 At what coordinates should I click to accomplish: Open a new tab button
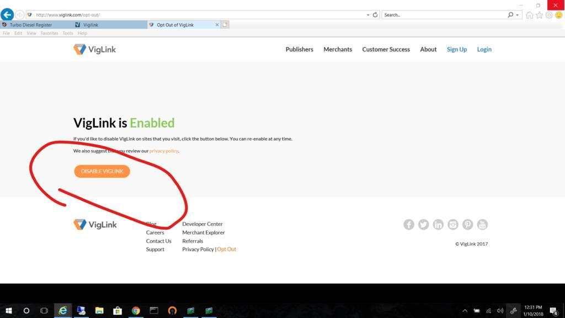[225, 25]
